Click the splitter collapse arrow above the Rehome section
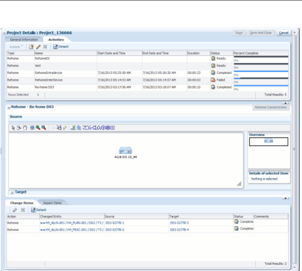The width and height of the screenshot is (302, 271). 285,103
